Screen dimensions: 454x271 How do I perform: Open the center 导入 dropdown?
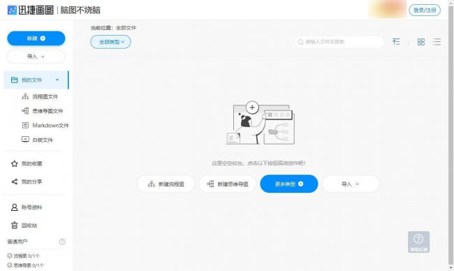point(351,184)
